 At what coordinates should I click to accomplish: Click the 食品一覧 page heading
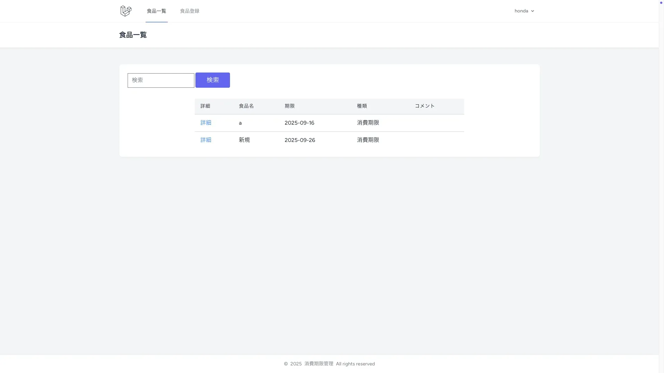coord(133,35)
